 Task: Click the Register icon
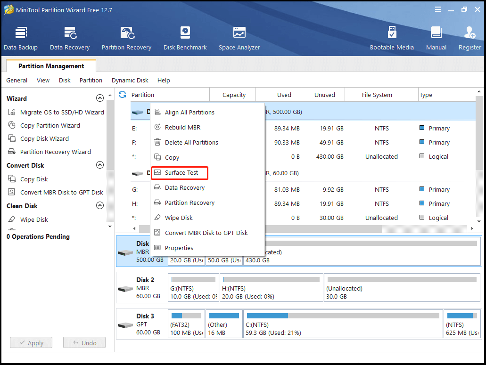(470, 32)
